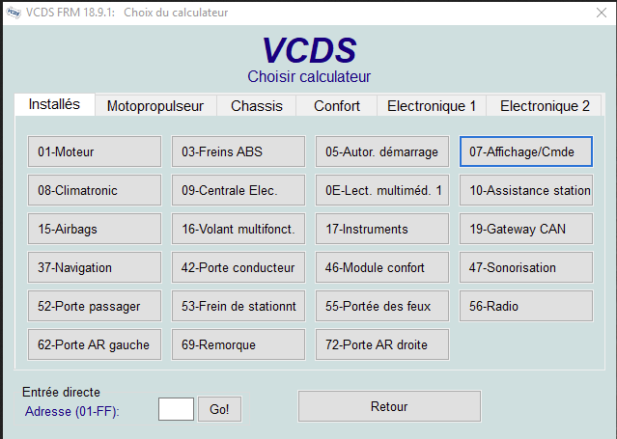Viewport: 617px width, 439px height.
Task: Open the Motopropulseur tab
Action: pyautogui.click(x=155, y=106)
